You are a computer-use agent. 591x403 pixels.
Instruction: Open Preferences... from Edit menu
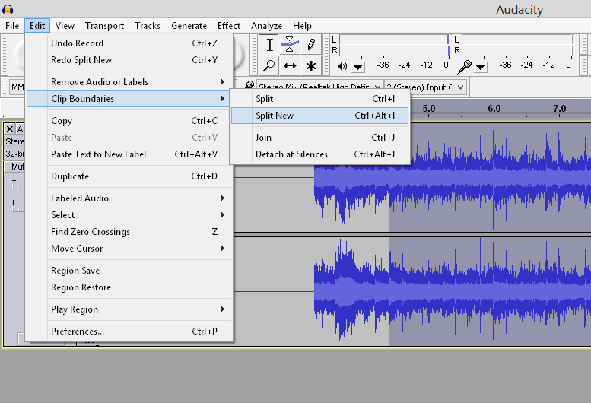coord(129,332)
